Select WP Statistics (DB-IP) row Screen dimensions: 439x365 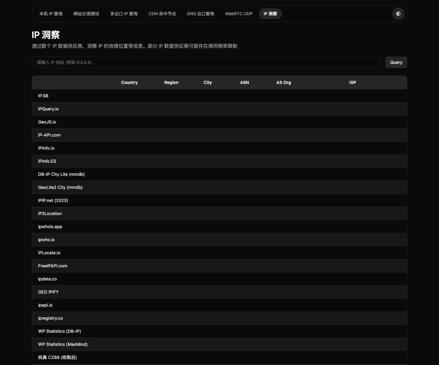(220, 331)
